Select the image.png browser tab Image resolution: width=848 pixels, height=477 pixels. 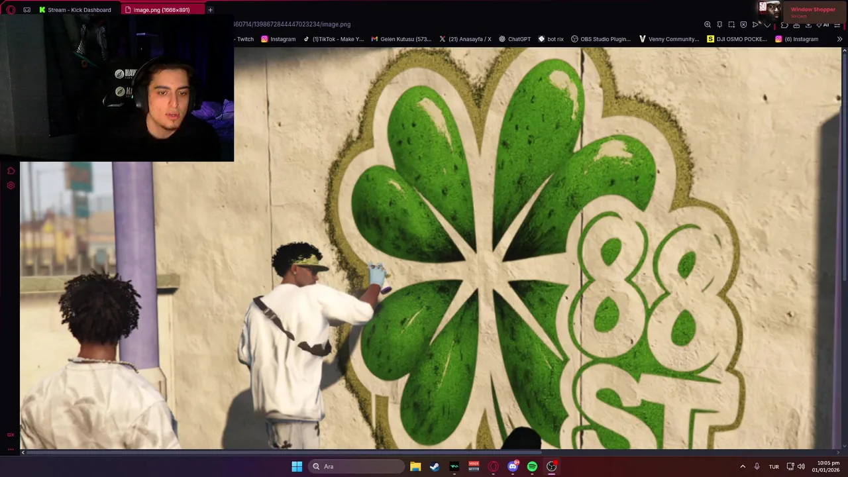[x=162, y=10]
